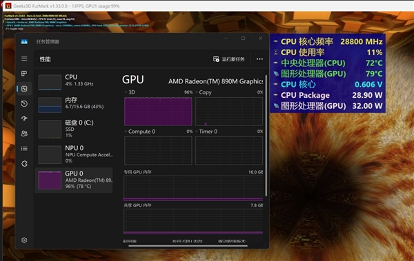The height and width of the screenshot is (261, 414).
Task: Select the GPU 0 performance entry
Action: [75, 180]
